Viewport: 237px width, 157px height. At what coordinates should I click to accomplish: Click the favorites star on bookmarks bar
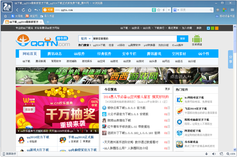[x=6, y=16]
